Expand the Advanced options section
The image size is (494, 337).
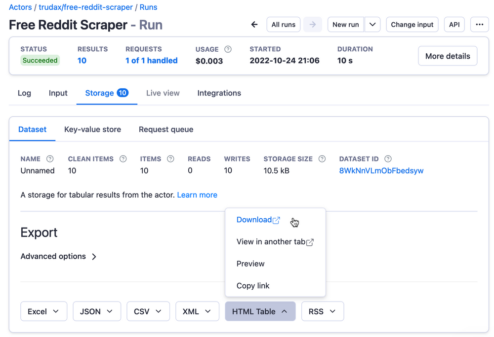(58, 256)
